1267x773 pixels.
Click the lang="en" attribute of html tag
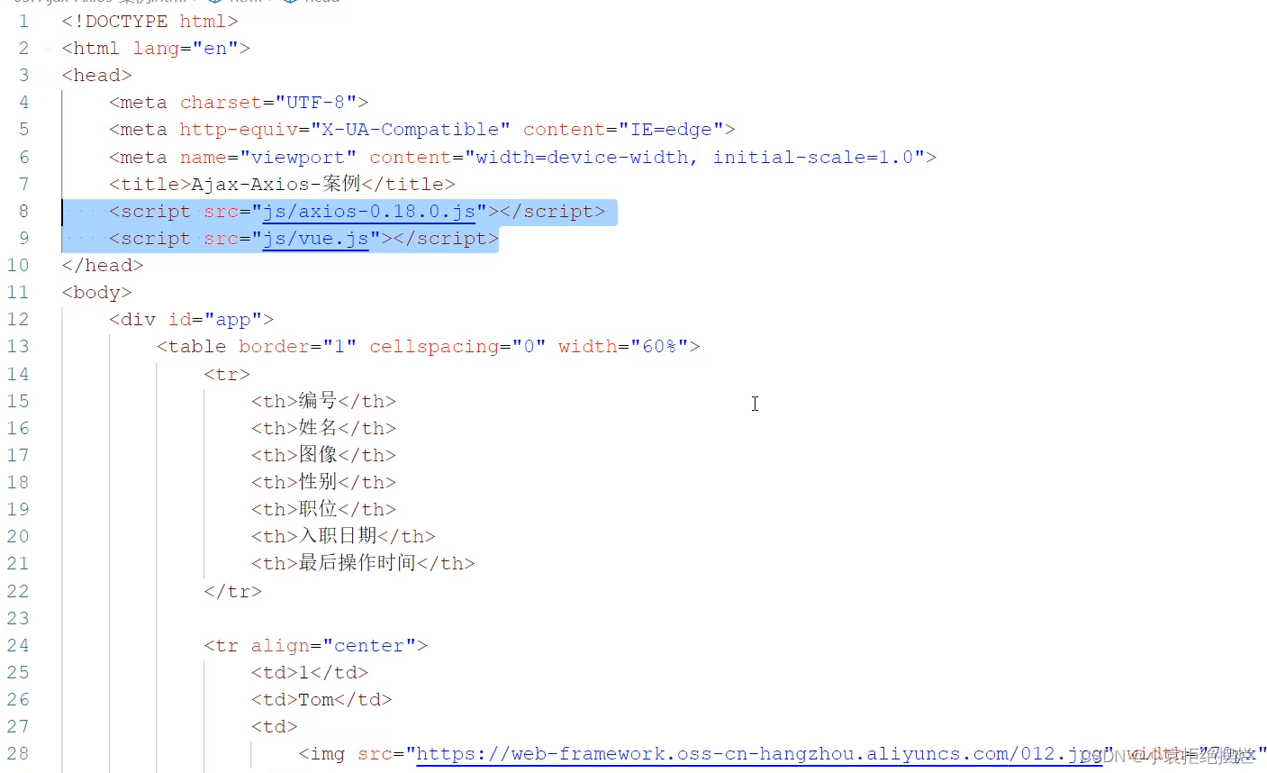click(186, 49)
